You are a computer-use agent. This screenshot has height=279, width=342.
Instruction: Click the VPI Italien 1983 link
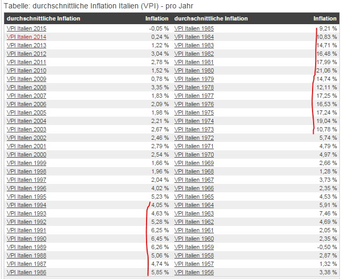click(194, 45)
